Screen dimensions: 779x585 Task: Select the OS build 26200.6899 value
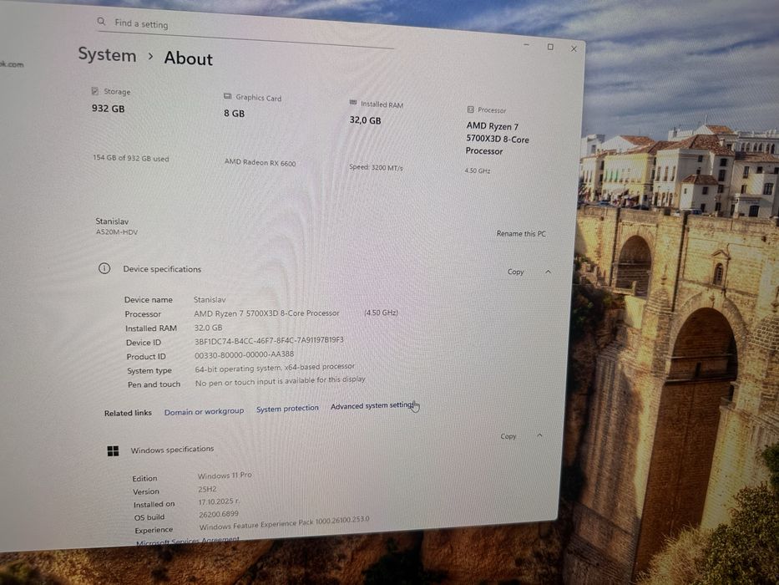(x=219, y=514)
